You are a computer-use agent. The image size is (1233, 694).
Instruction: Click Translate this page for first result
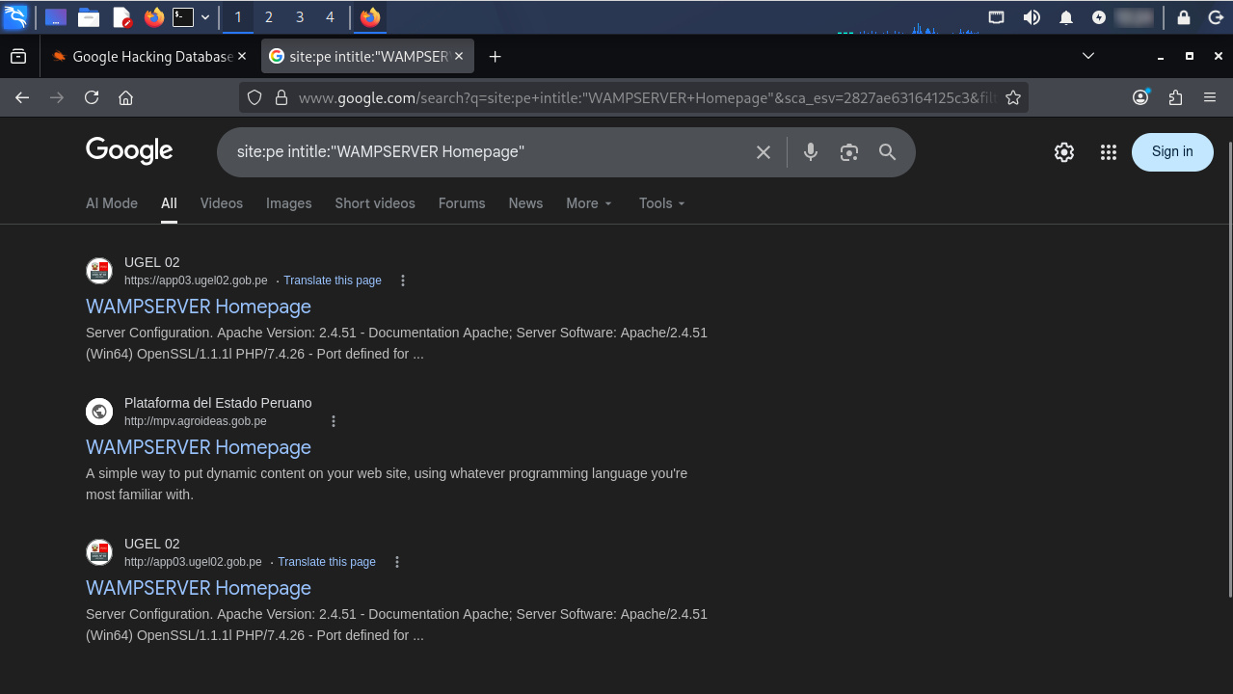(x=333, y=280)
